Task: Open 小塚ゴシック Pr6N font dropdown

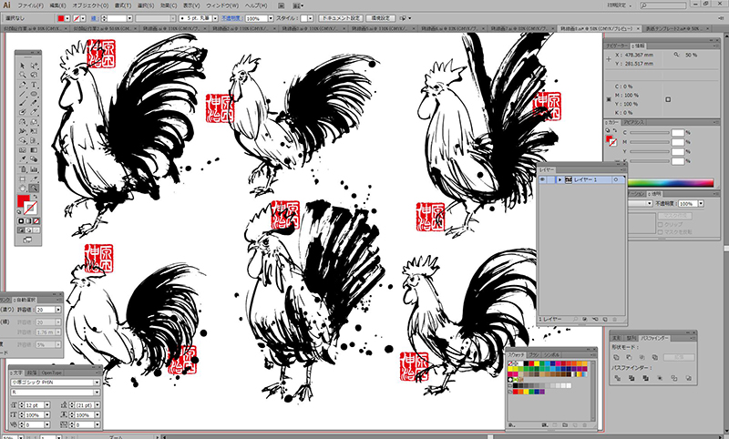Action: tap(97, 383)
